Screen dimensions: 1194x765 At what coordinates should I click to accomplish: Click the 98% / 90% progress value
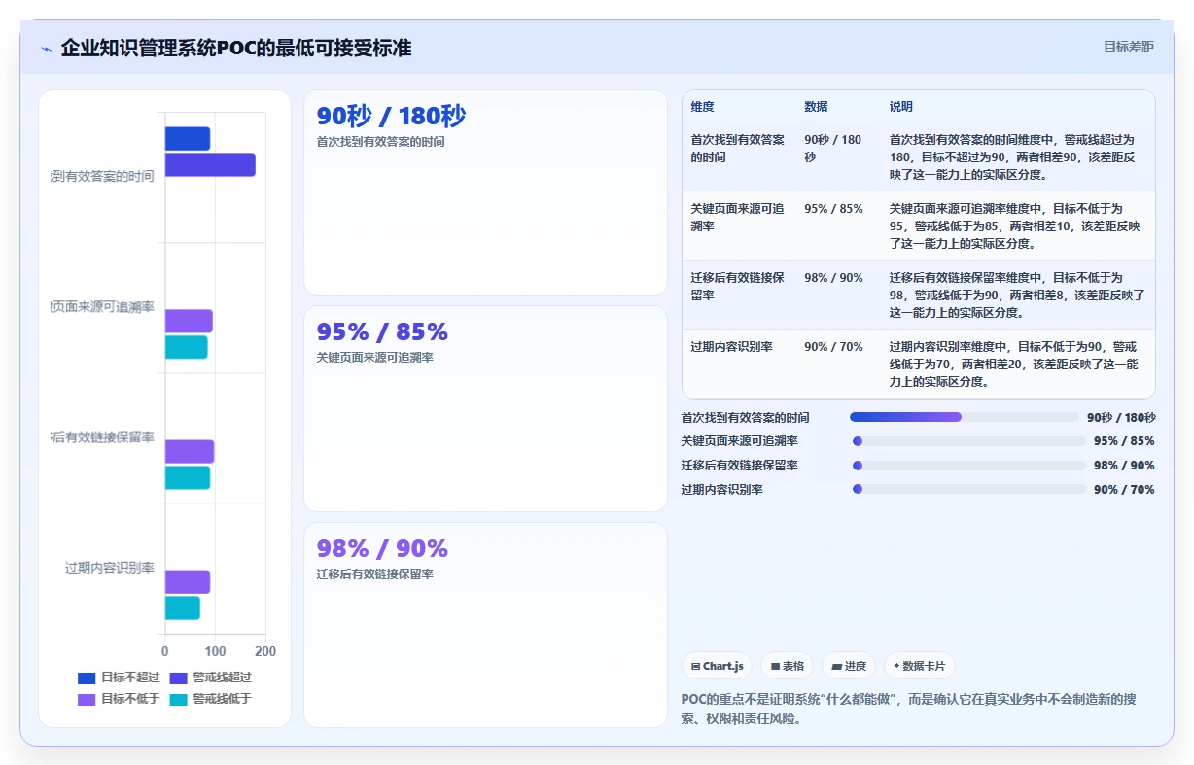tap(1124, 466)
